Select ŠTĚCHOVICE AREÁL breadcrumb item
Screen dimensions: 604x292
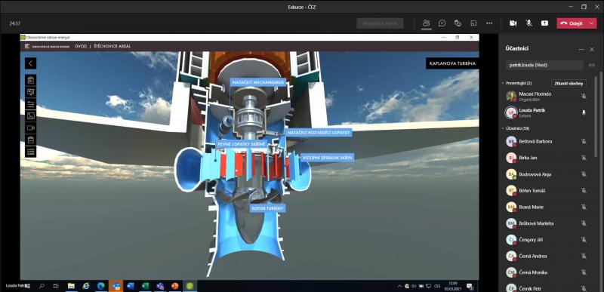coord(112,46)
